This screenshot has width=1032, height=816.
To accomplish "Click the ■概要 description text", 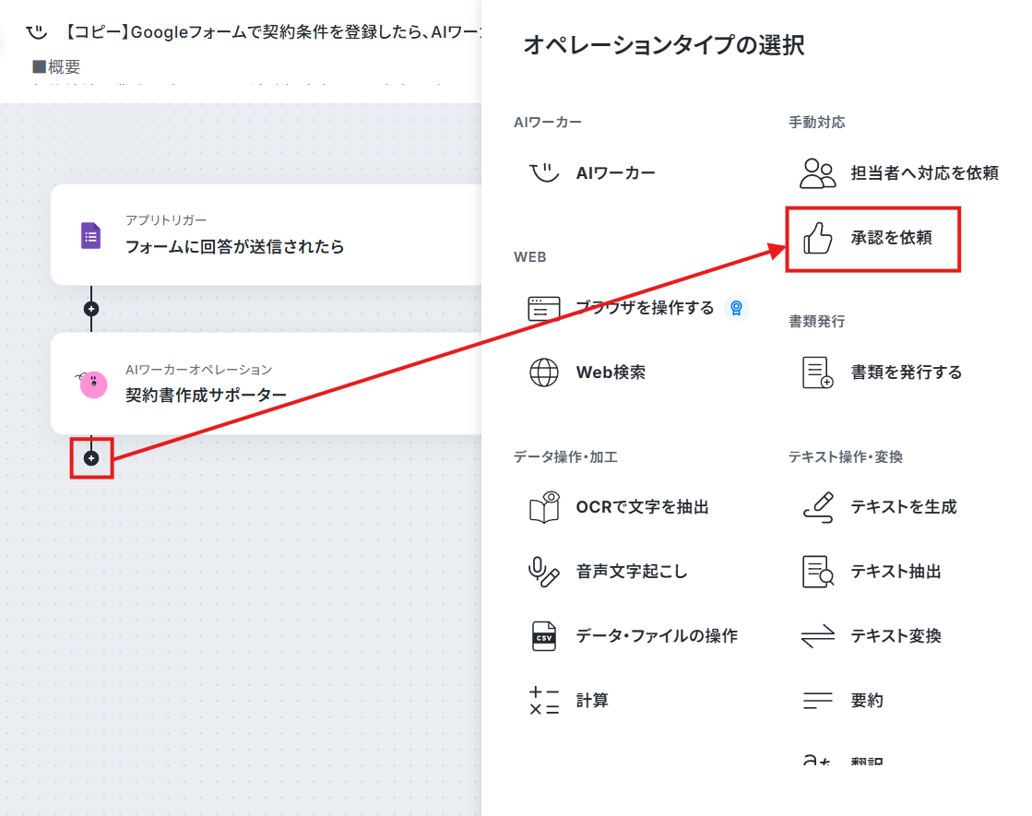I will pyautogui.click(x=56, y=66).
